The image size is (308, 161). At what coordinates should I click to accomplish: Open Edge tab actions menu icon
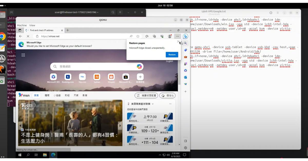pos(20,30)
